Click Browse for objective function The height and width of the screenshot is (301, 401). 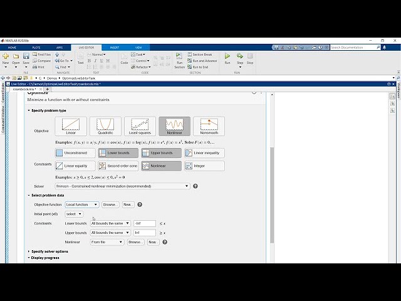pyautogui.click(x=110, y=204)
